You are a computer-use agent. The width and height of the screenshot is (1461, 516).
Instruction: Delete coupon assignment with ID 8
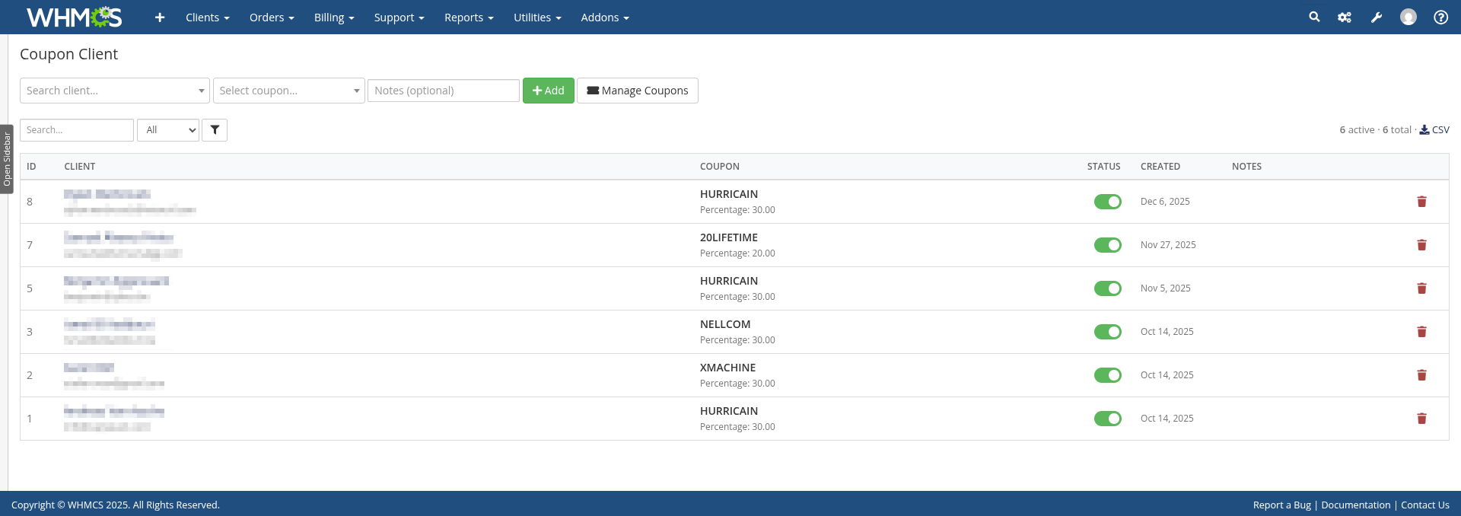tap(1421, 202)
